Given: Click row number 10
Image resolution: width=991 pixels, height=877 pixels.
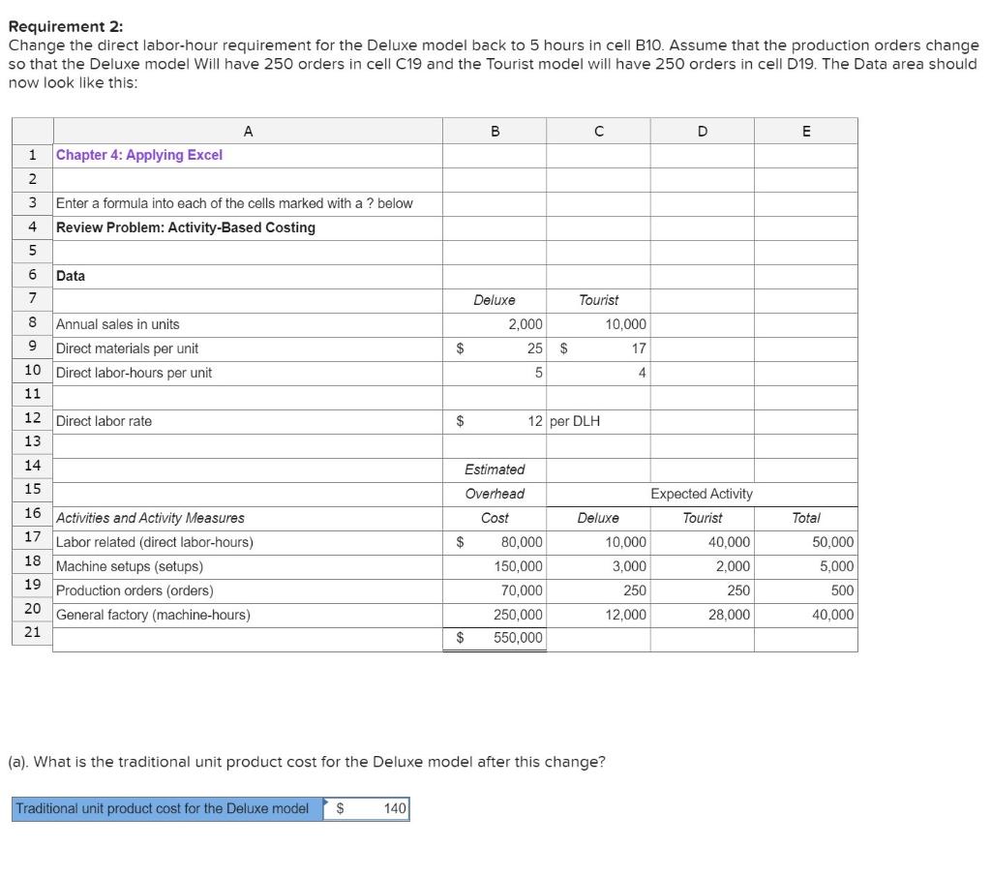Looking at the screenshot, I should coord(32,373).
